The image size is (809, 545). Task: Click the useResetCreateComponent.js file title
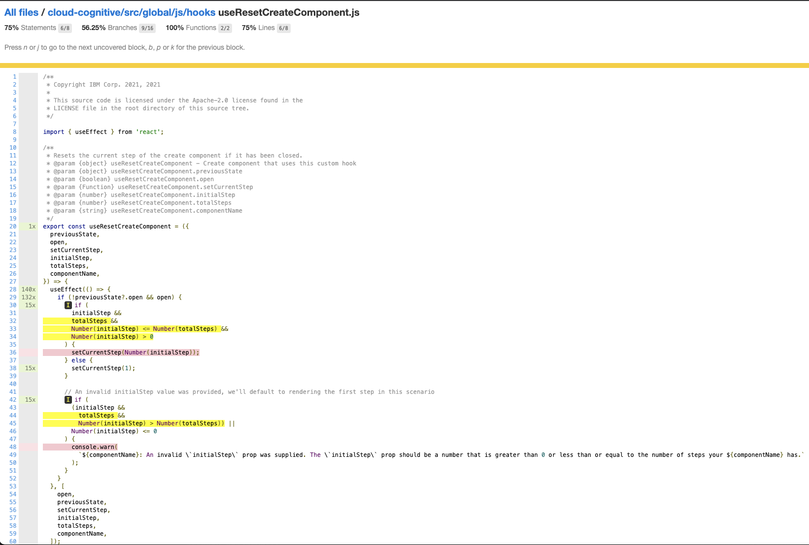coord(289,12)
